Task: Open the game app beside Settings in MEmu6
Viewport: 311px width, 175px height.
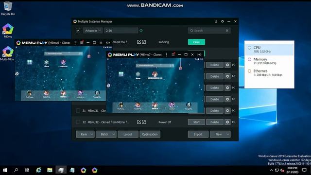Action: 63,63
